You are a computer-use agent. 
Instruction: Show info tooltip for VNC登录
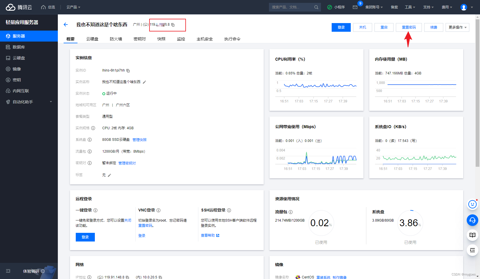(158, 210)
